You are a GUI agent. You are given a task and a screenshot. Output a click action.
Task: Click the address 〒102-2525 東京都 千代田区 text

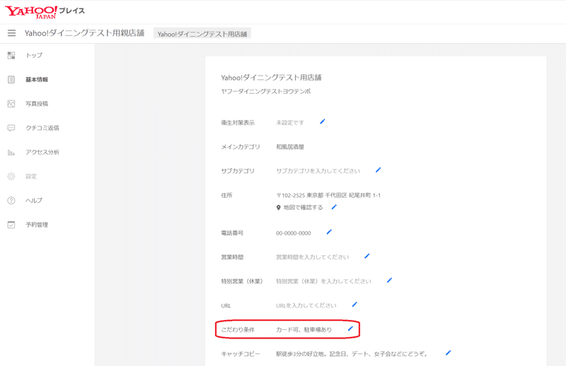pyautogui.click(x=328, y=195)
